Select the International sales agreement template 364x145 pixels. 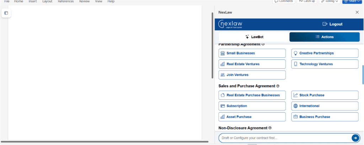[325, 106]
